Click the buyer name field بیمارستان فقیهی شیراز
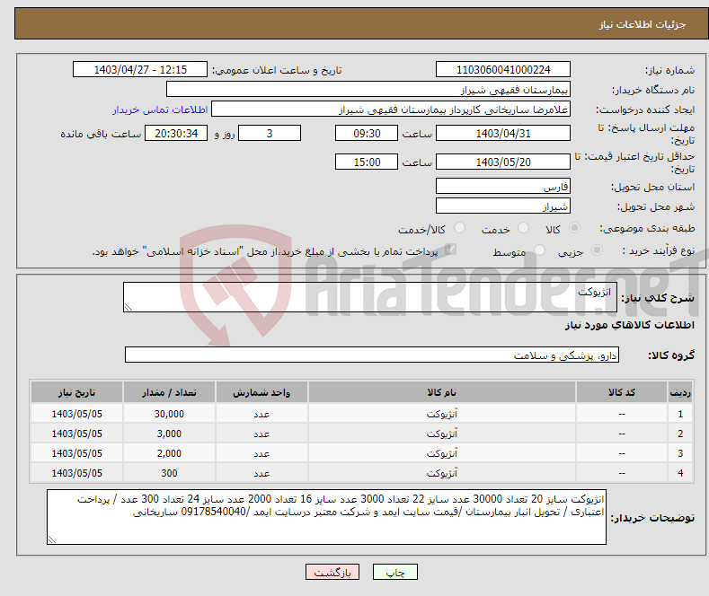Image resolution: width=709 pixels, height=596 pixels. tap(368, 90)
